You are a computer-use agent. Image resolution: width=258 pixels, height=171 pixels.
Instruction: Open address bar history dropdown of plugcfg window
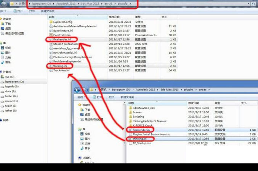(x=248, y=4)
